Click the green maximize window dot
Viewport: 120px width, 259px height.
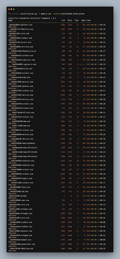point(14,9)
